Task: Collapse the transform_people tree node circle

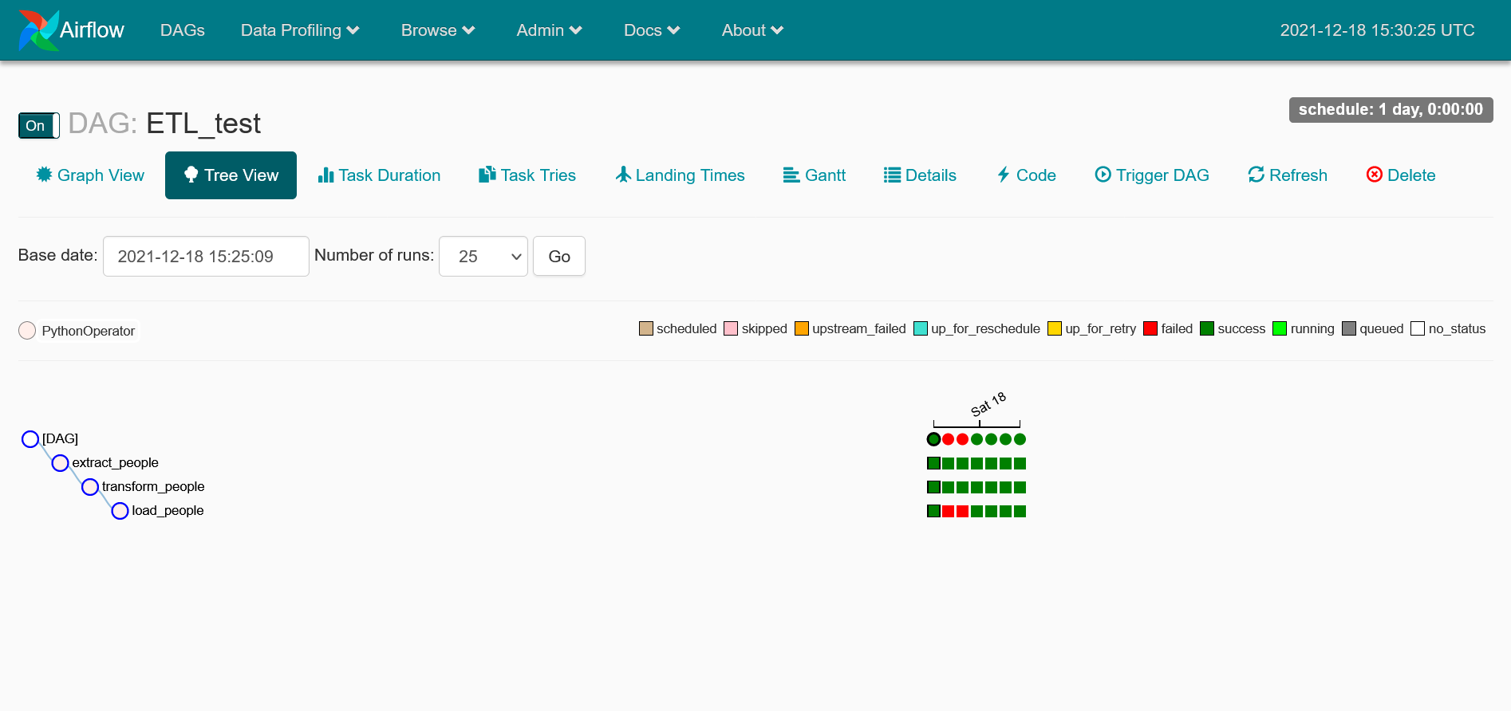Action: tap(90, 487)
